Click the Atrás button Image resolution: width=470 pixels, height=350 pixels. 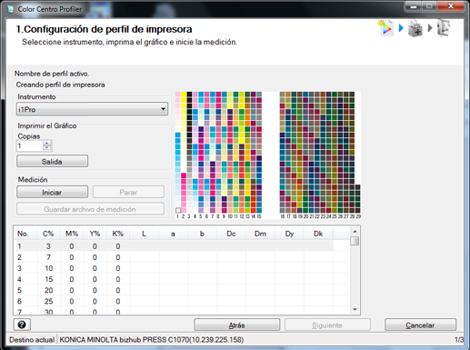tap(236, 325)
